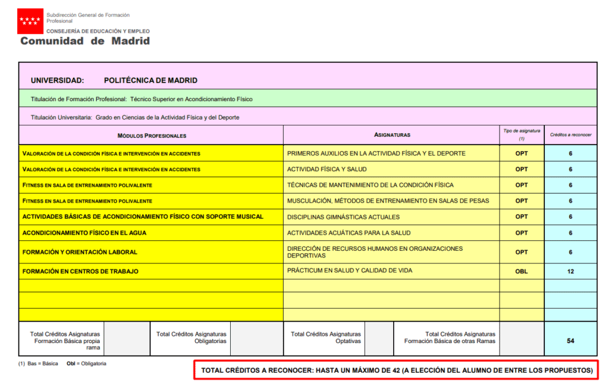Click the "Tipo de asignatura (1)" header

(x=522, y=135)
